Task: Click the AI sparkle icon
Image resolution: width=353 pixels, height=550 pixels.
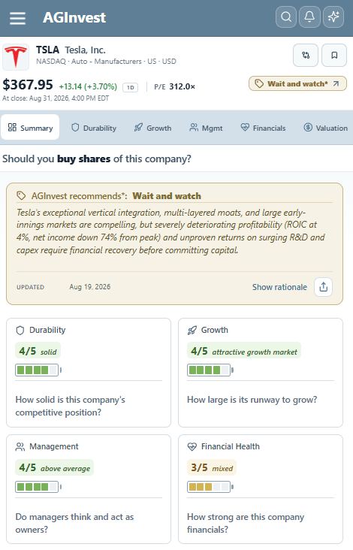Action: point(333,17)
